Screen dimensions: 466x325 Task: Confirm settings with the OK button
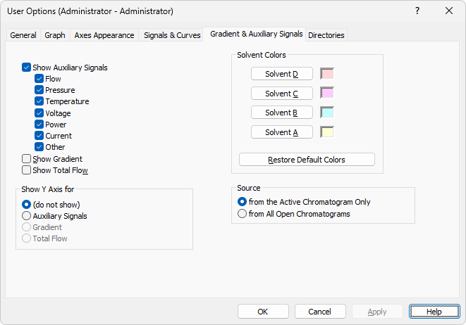(x=263, y=312)
